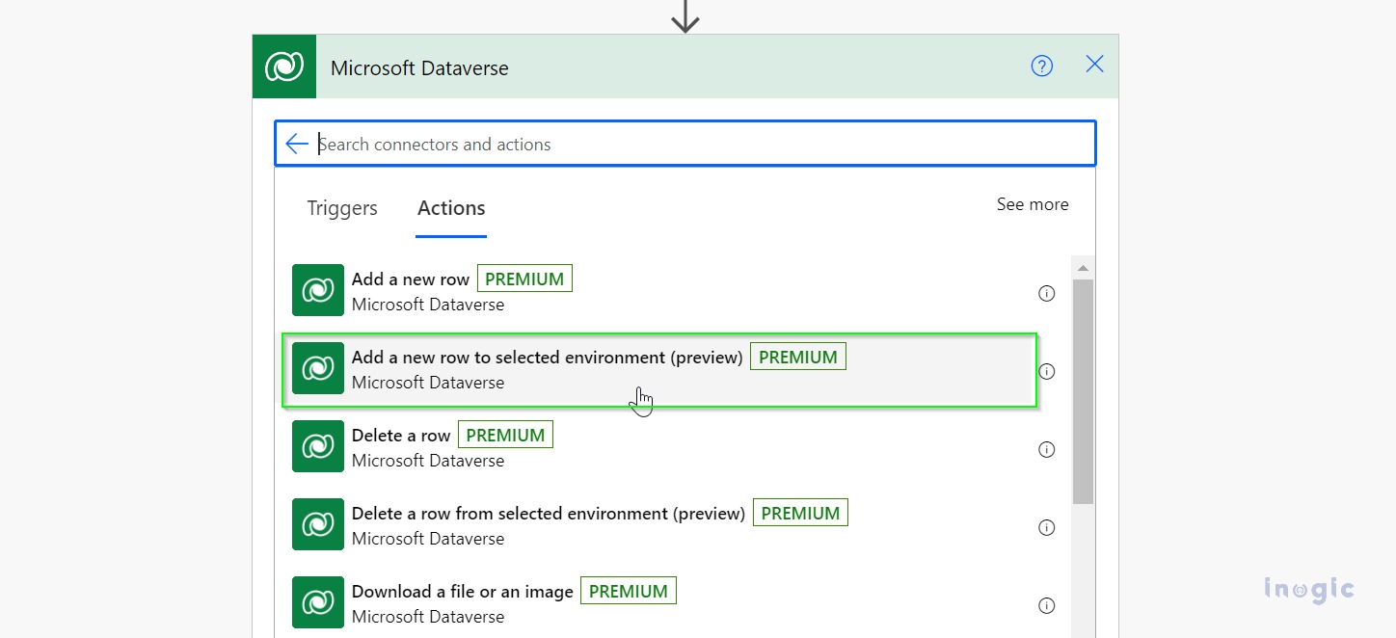
Task: Show info for Delete a row from selected environment
Action: pos(1046,528)
